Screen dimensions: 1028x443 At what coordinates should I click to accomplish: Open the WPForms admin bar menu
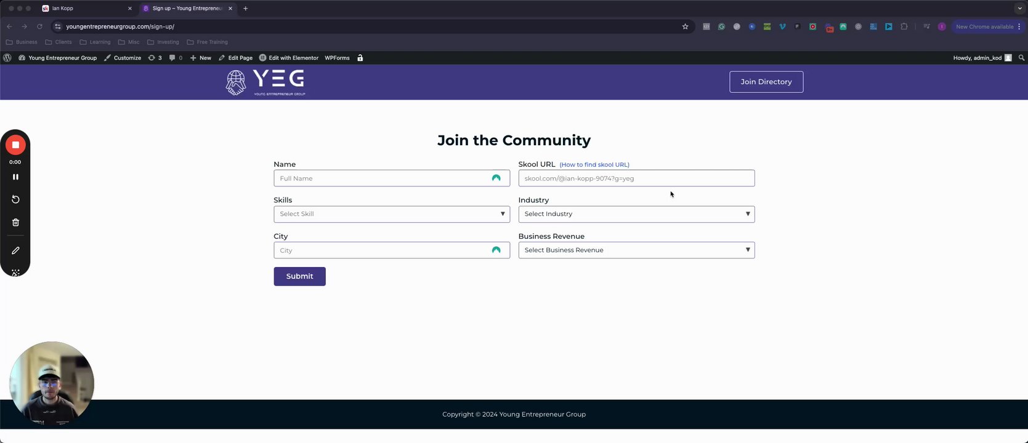pyautogui.click(x=337, y=58)
